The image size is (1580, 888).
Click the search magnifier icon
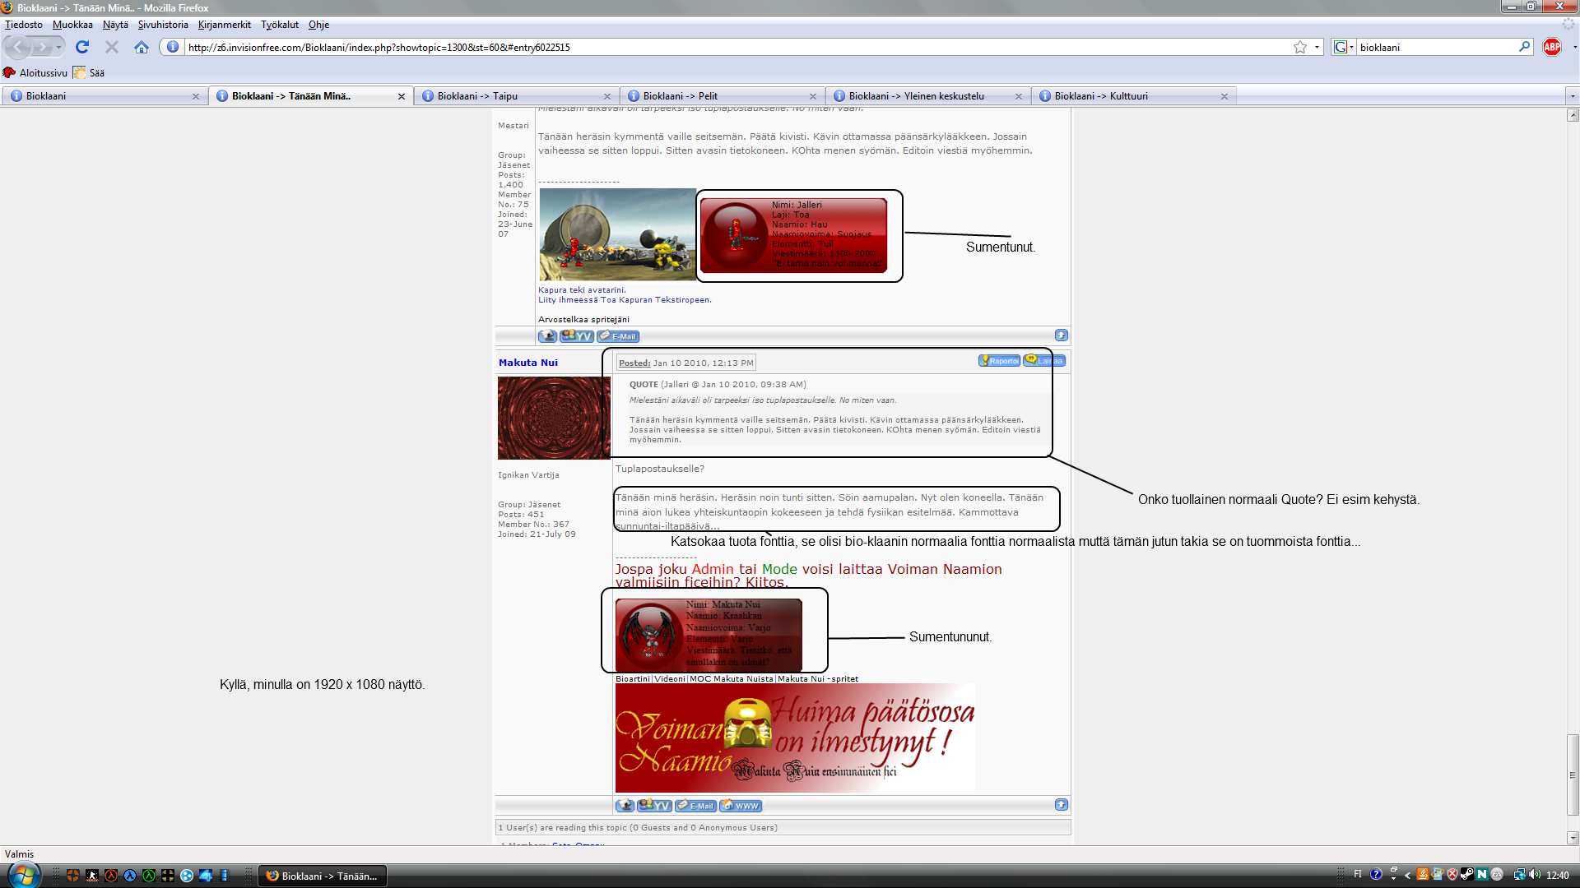click(1524, 47)
